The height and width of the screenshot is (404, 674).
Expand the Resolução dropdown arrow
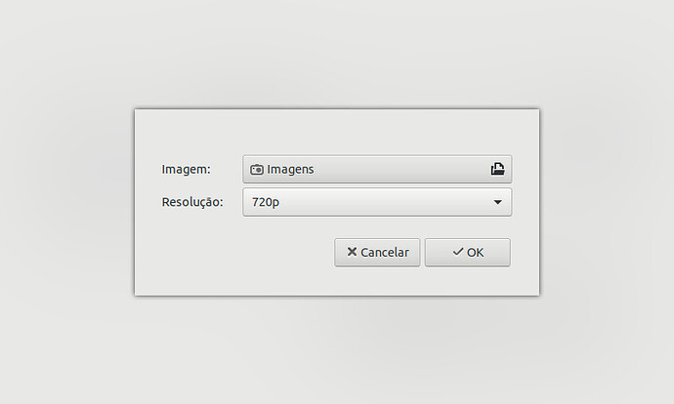pyautogui.click(x=498, y=202)
